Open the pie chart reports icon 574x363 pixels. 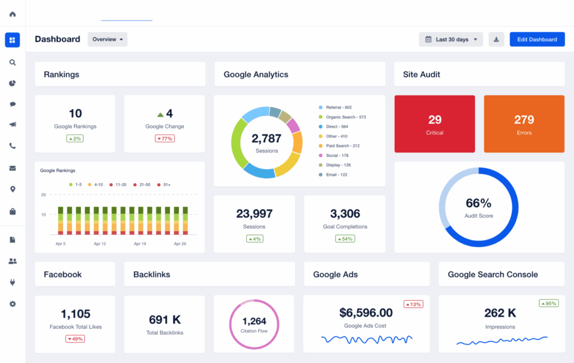click(12, 83)
